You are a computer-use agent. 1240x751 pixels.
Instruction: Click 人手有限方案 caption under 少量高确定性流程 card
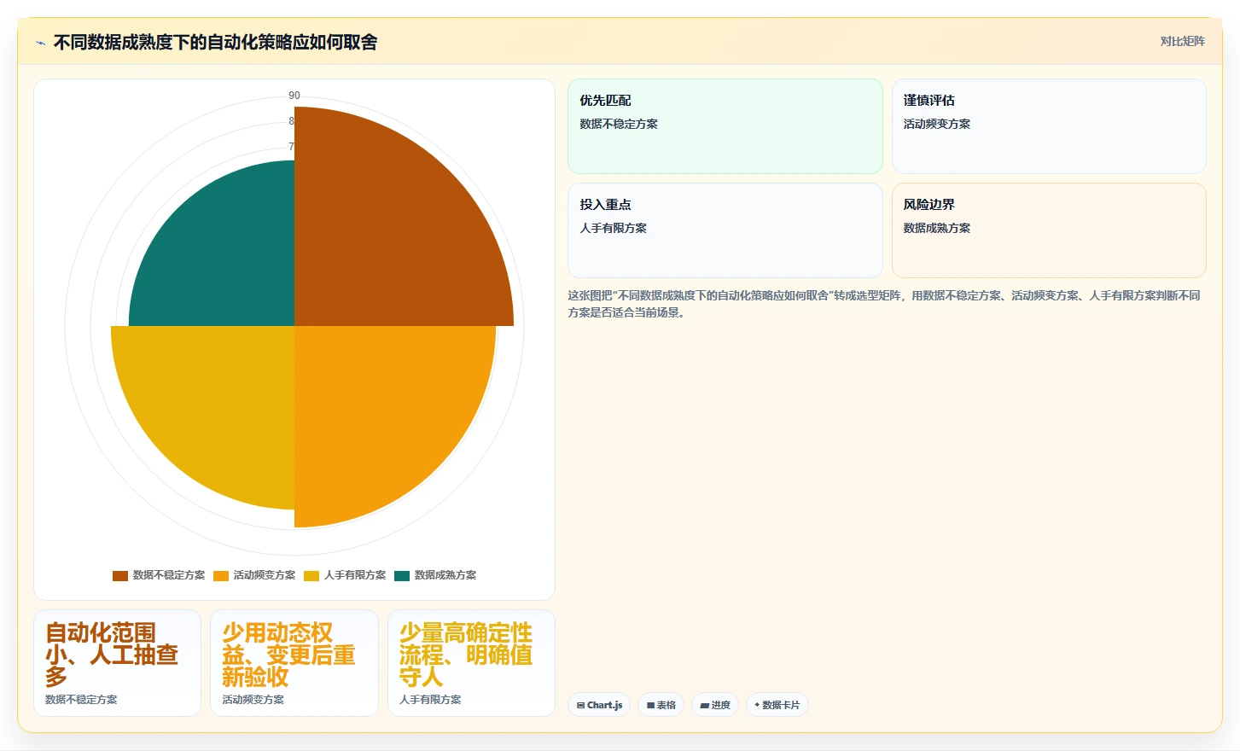430,700
